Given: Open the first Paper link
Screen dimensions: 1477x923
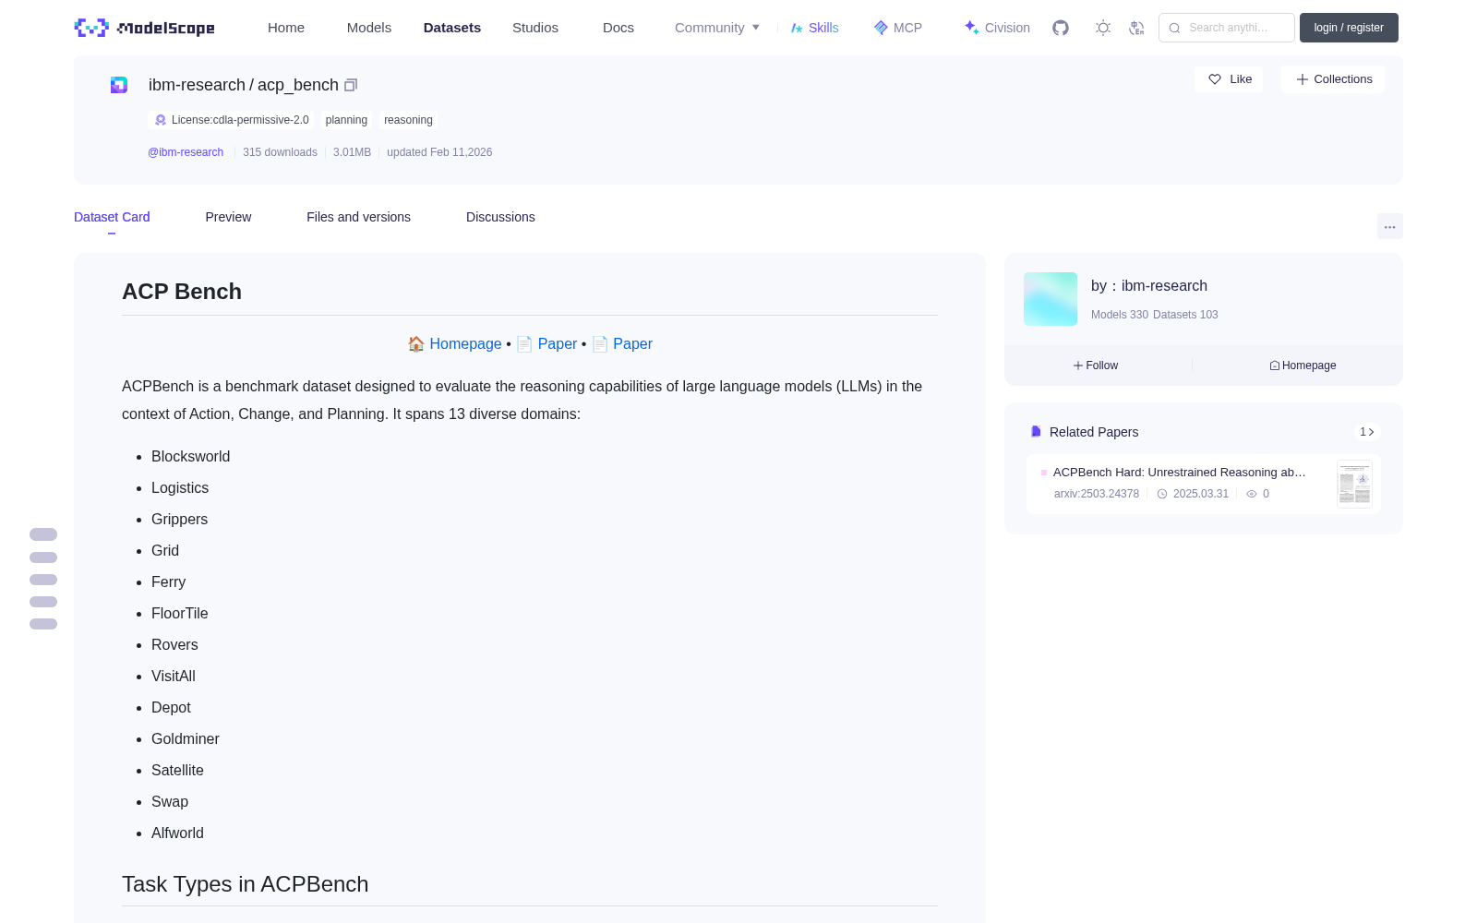Looking at the screenshot, I should 558,343.
